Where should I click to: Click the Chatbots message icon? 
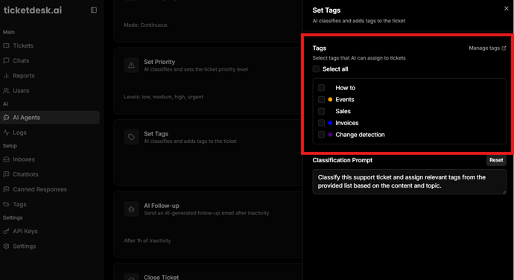click(x=6, y=174)
